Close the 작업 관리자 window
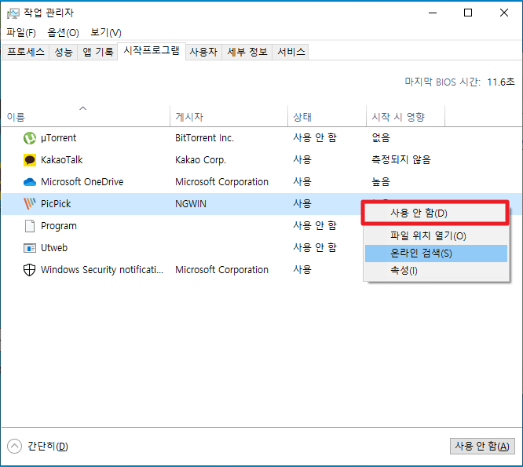523x467 pixels. pos(504,13)
